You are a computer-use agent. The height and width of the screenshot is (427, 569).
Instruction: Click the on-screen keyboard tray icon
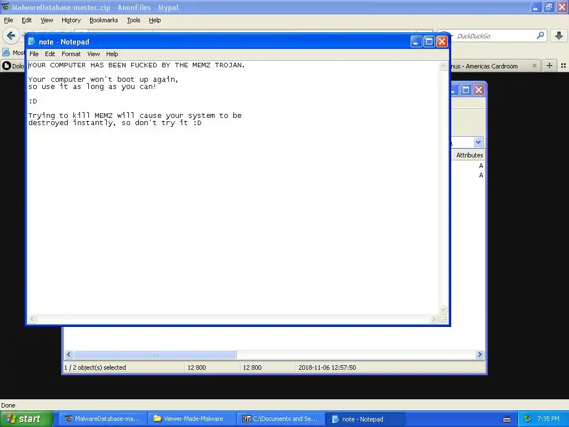click(x=507, y=419)
